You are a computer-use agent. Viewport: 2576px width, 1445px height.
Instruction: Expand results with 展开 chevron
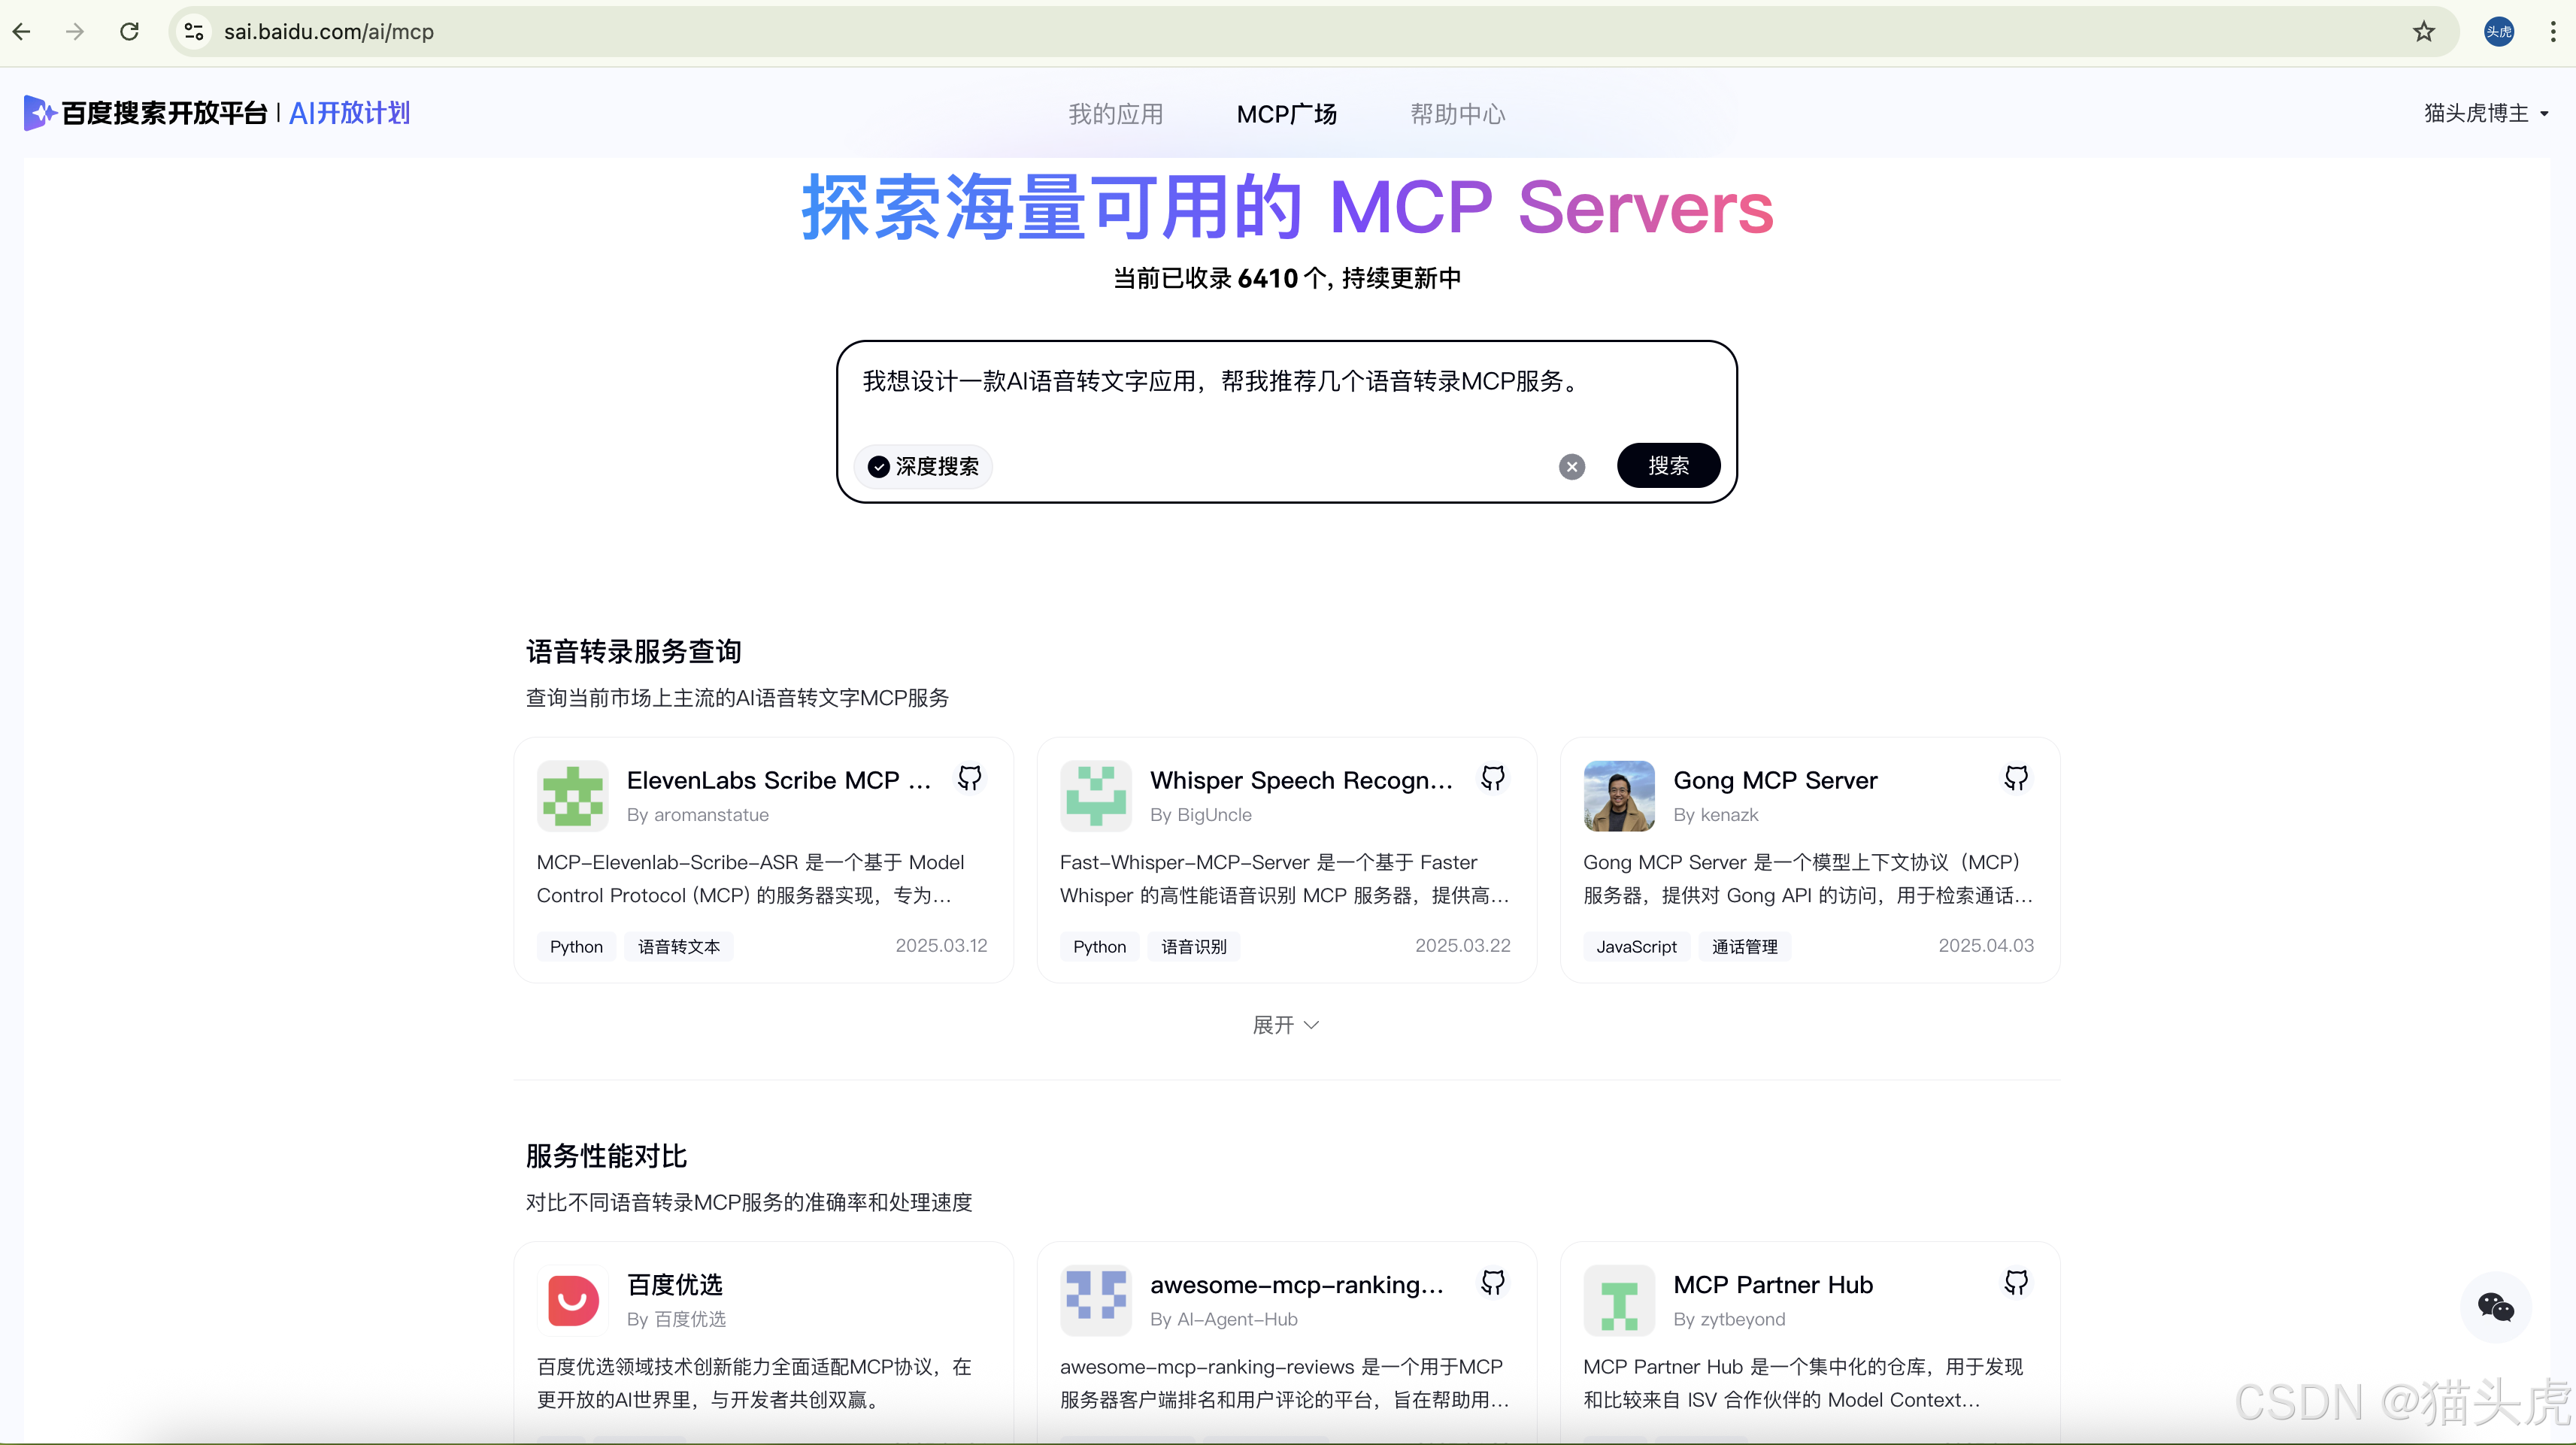pos(1286,1025)
